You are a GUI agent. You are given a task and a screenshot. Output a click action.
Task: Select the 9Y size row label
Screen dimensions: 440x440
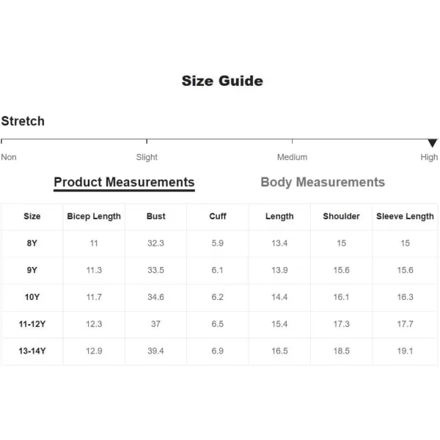tap(32, 270)
